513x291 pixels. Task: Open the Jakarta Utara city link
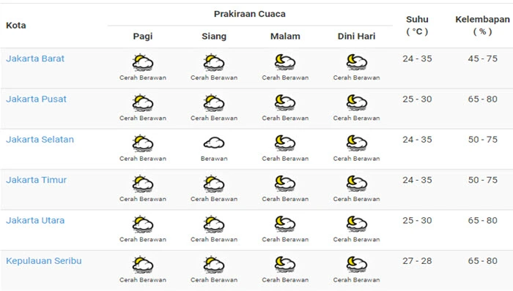(x=35, y=221)
